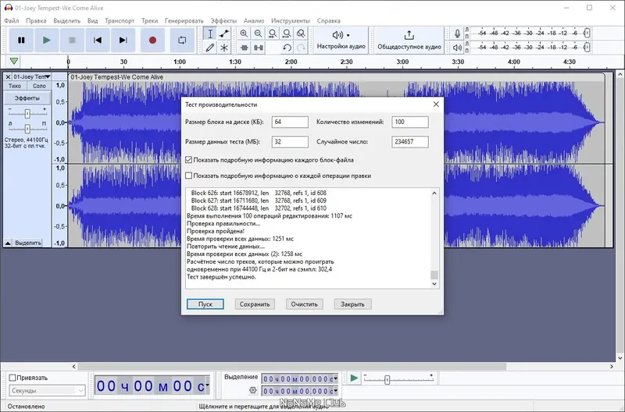Skip to start of the track
The image size is (625, 412).
(x=98, y=41)
